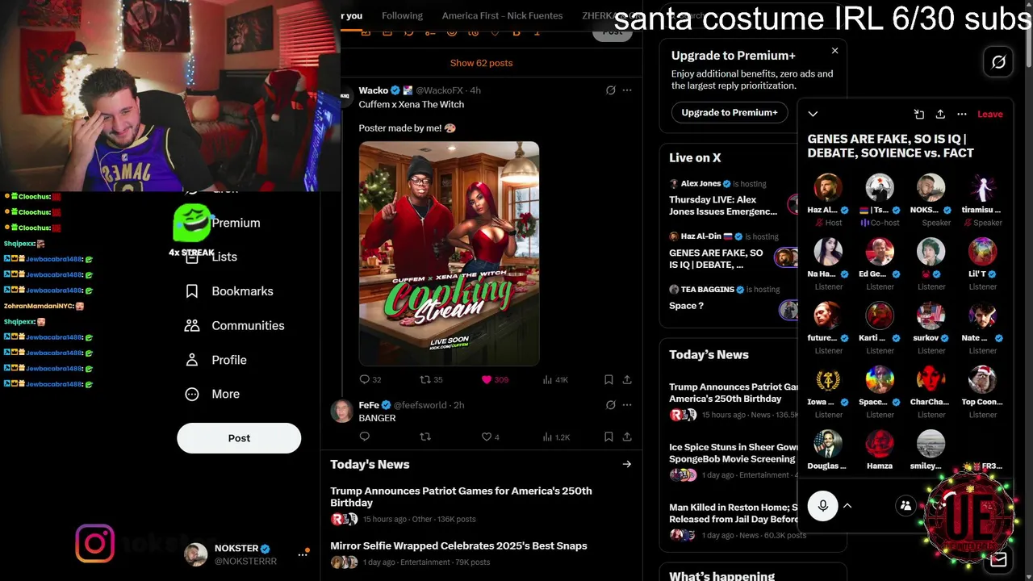Open Lists in the sidebar

coord(211,257)
